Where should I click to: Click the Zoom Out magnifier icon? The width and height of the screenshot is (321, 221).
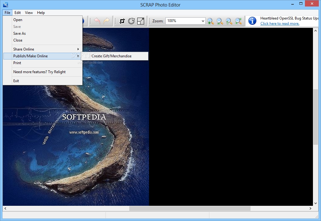point(220,21)
